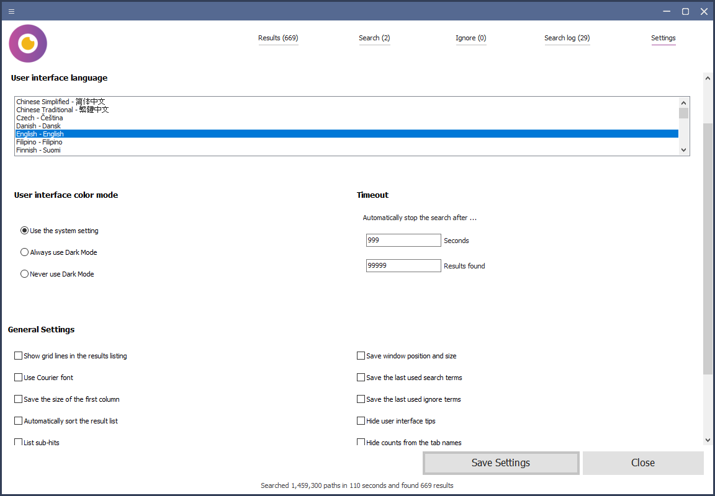Open the Search (2) tab
This screenshot has width=715, height=496.
[x=374, y=38]
